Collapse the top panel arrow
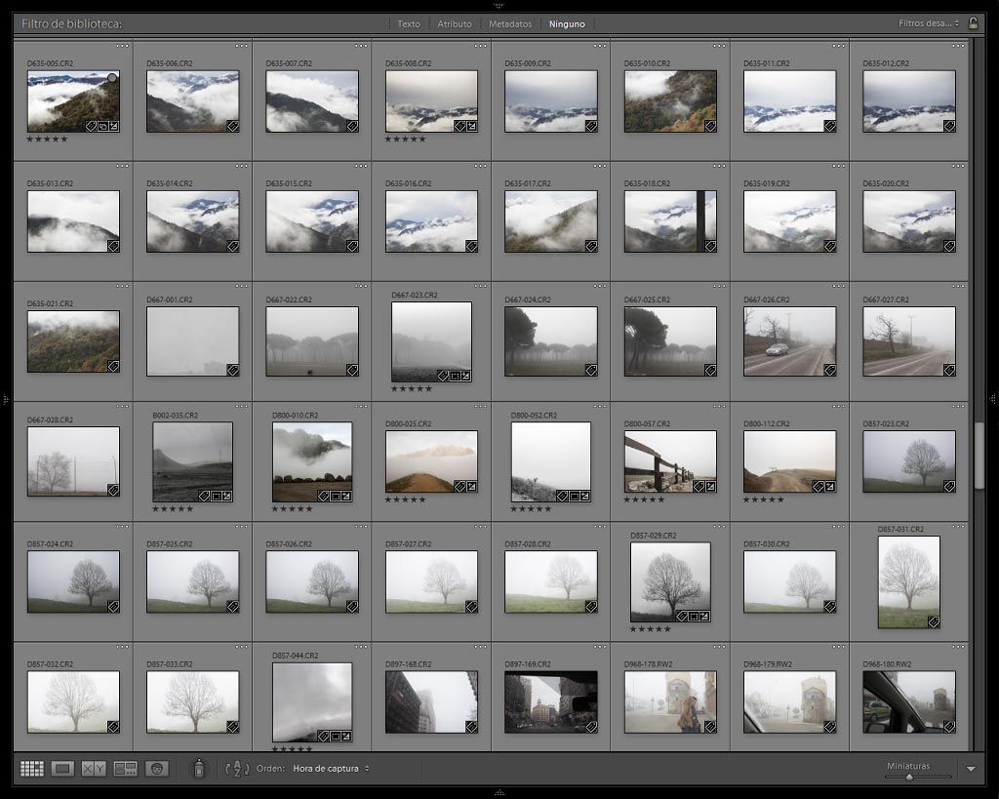This screenshot has height=799, width=999. tap(499, 5)
